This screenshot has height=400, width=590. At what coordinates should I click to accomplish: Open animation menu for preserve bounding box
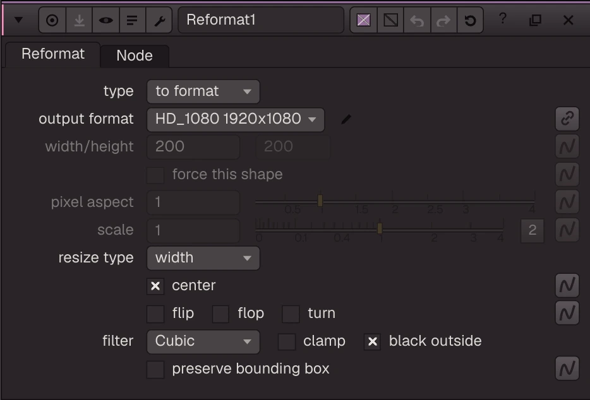pyautogui.click(x=567, y=368)
